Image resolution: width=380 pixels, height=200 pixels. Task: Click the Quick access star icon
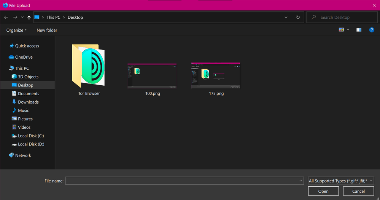(x=11, y=46)
